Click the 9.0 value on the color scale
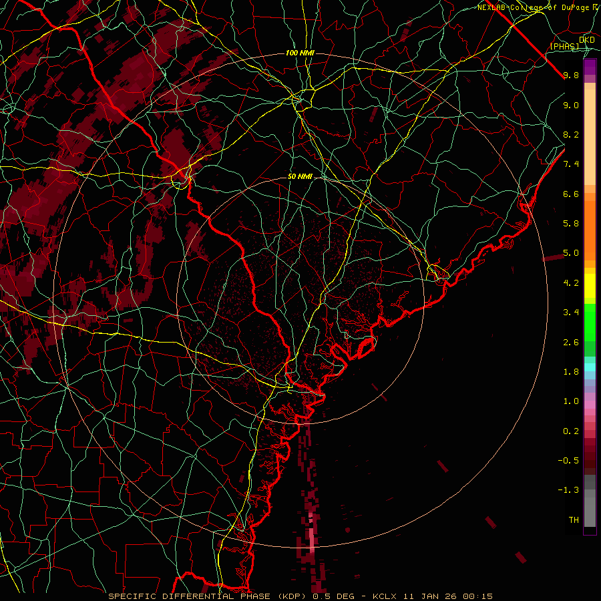Screen dimensions: 601x601 (571, 105)
